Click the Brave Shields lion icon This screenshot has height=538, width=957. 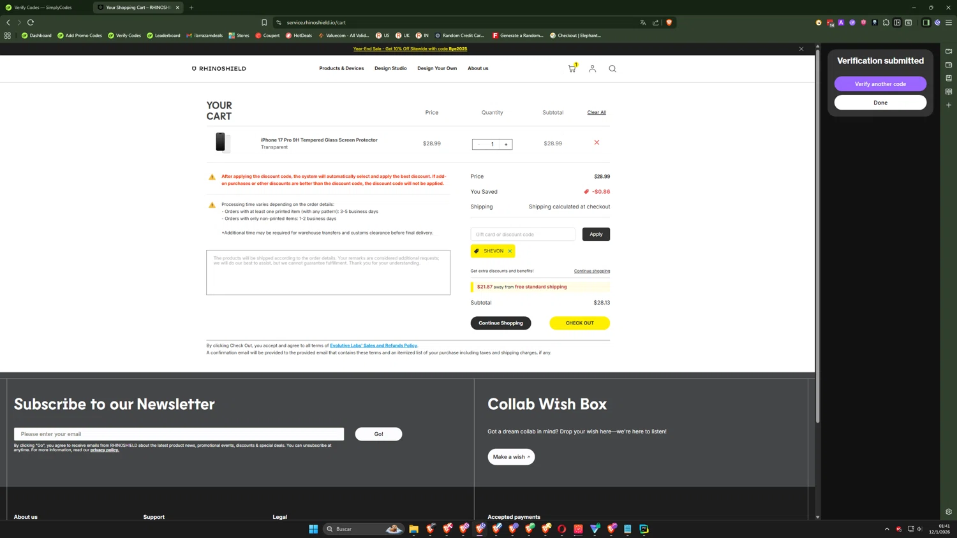669,22
